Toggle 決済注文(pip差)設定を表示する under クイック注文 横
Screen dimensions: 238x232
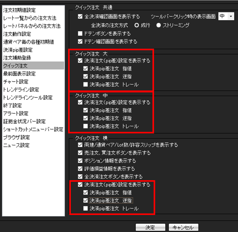point(80,184)
